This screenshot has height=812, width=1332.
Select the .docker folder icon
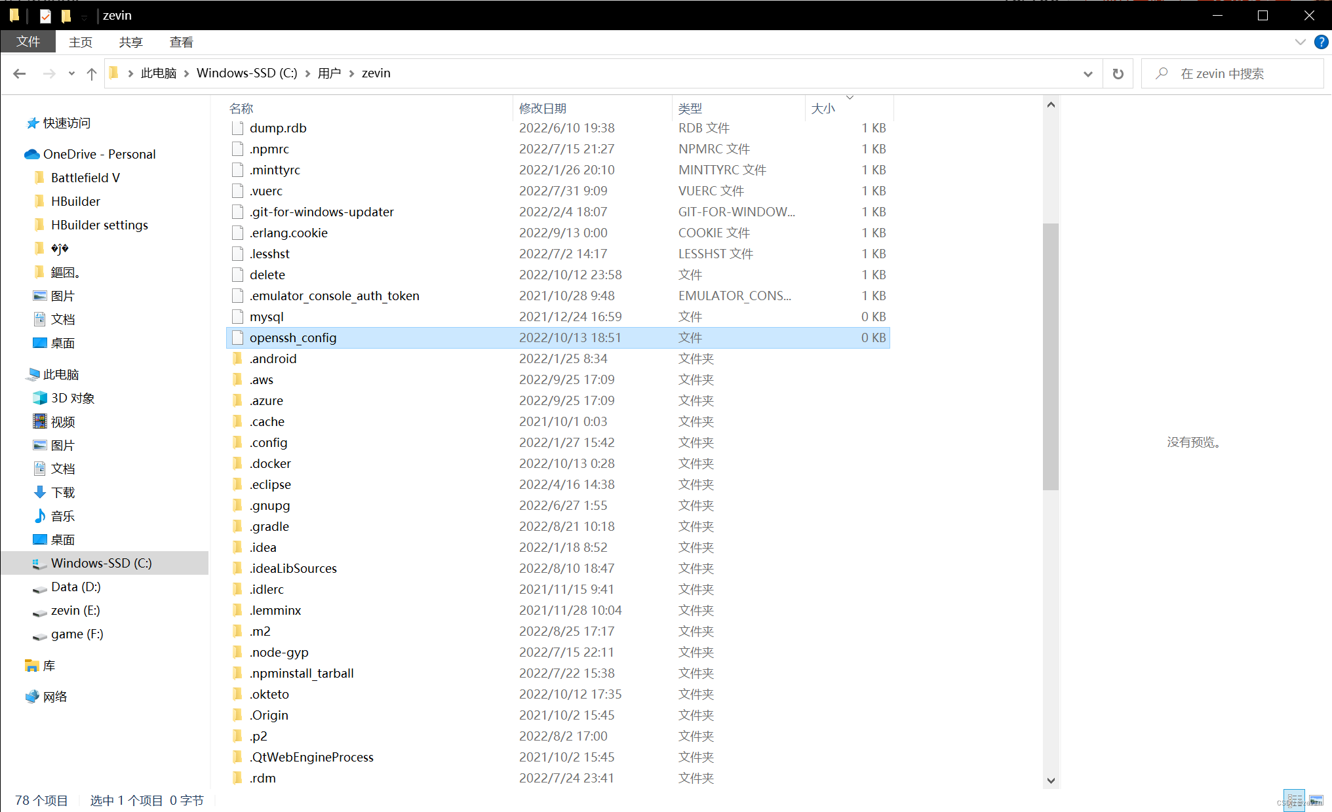pyautogui.click(x=237, y=463)
